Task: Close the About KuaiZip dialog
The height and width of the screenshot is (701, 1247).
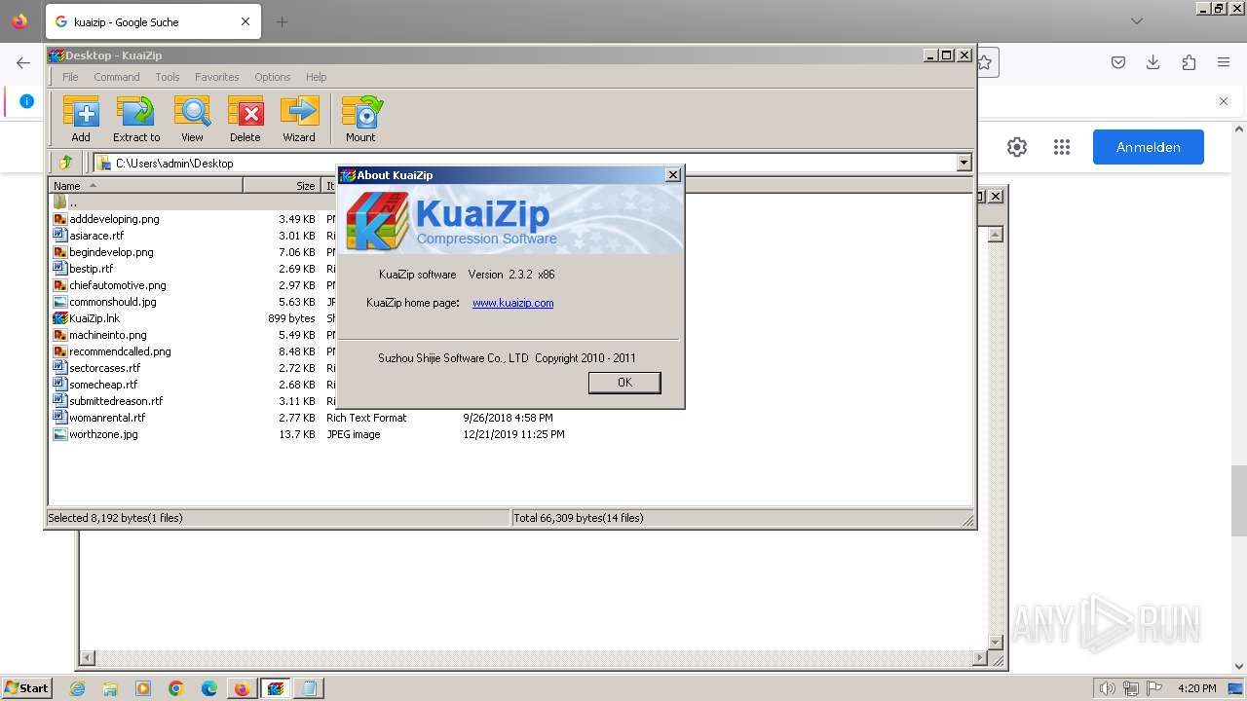Action: click(x=672, y=175)
